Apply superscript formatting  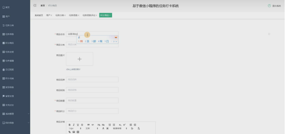click(x=124, y=125)
